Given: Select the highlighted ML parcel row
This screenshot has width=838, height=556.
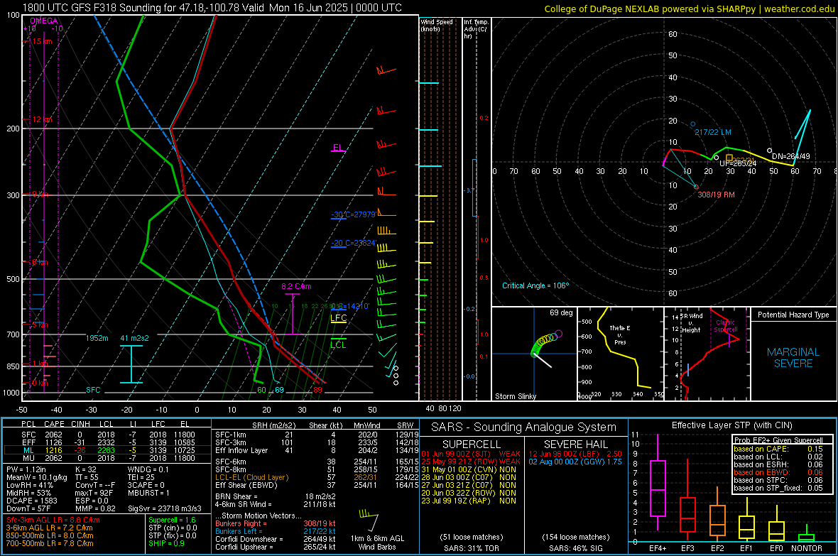Looking at the screenshot, I should 107,450.
